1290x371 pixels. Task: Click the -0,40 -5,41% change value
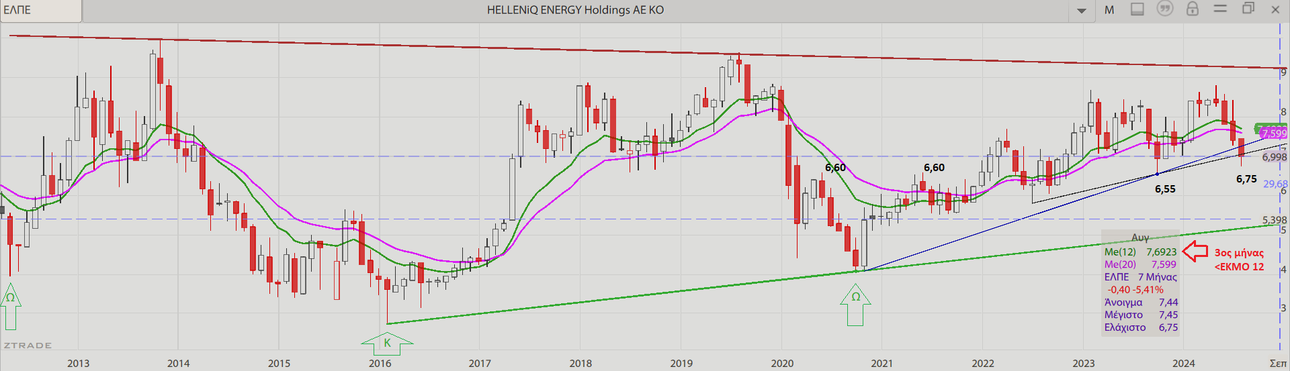[x=1135, y=290]
